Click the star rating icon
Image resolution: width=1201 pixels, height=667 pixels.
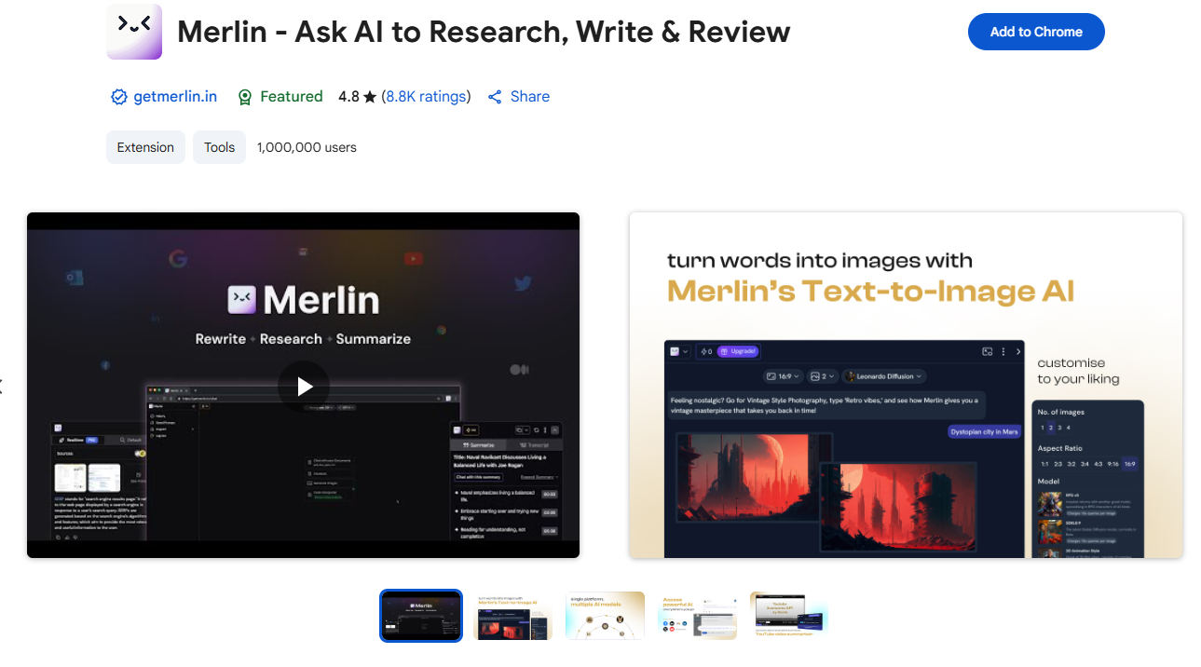[x=370, y=97]
